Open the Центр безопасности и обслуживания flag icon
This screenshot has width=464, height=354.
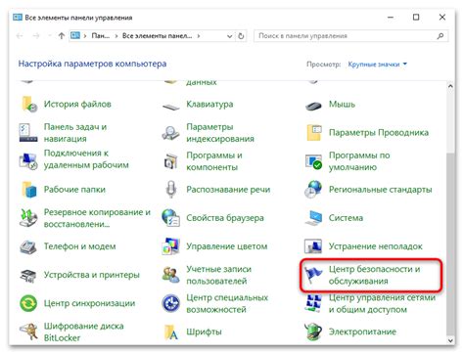[313, 275]
